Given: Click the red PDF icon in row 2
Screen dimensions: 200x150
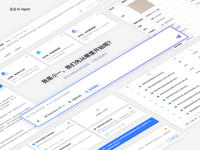Looking at the screenshot, I should pos(146,90).
